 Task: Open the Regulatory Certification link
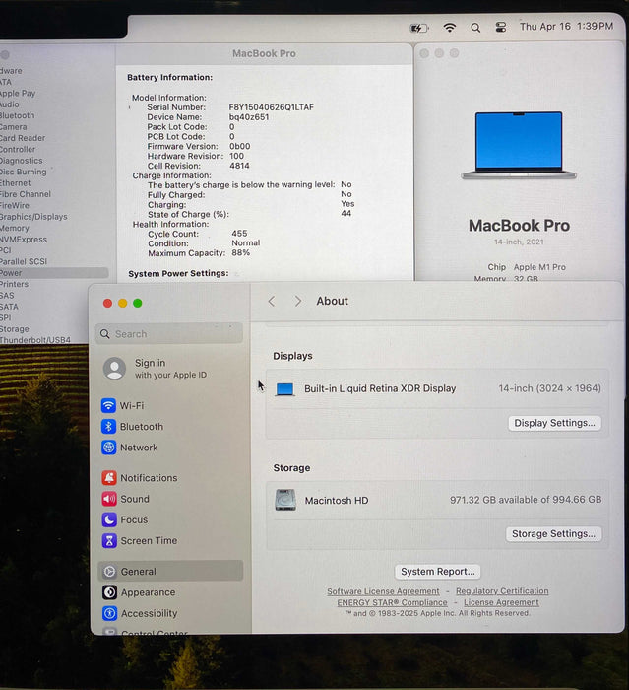(x=502, y=591)
